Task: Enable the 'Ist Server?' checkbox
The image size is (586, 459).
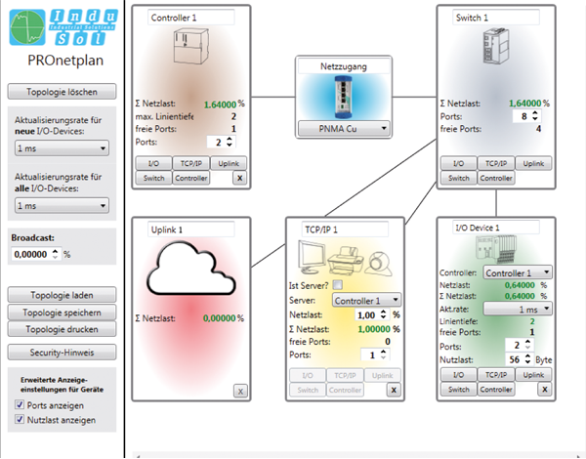Action: point(337,283)
